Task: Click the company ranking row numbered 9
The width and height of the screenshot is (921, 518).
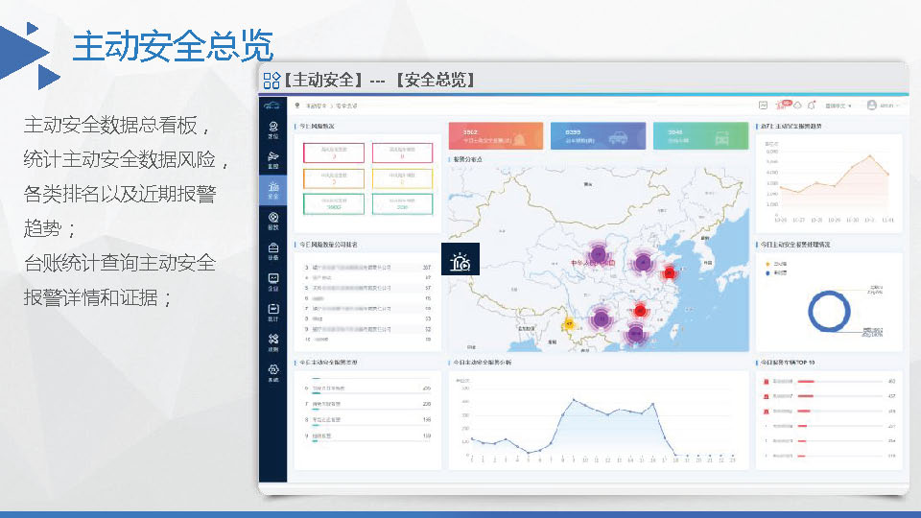Action: click(367, 329)
